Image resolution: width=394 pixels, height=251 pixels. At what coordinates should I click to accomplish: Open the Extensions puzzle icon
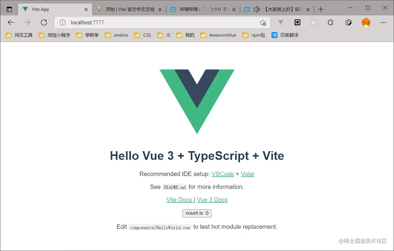[x=330, y=22]
